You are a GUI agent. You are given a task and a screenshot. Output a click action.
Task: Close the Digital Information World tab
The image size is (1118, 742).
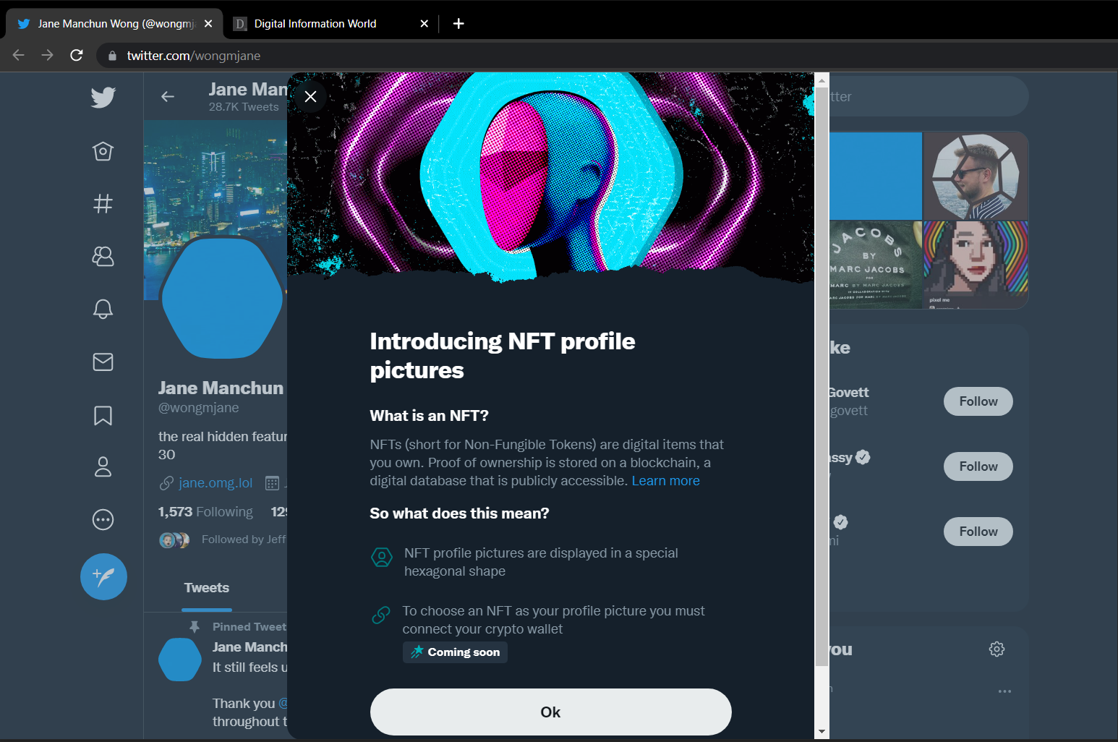click(424, 24)
